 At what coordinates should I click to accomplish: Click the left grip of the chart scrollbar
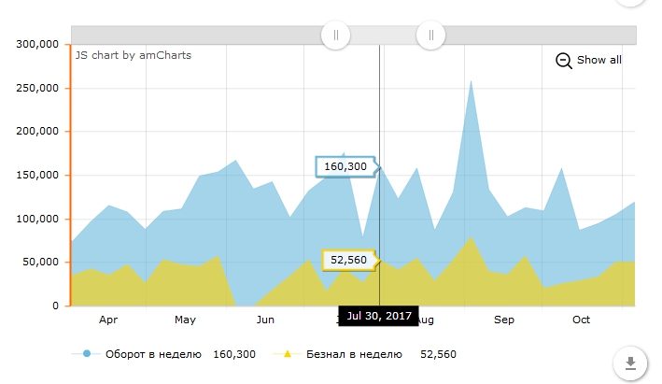(x=335, y=36)
